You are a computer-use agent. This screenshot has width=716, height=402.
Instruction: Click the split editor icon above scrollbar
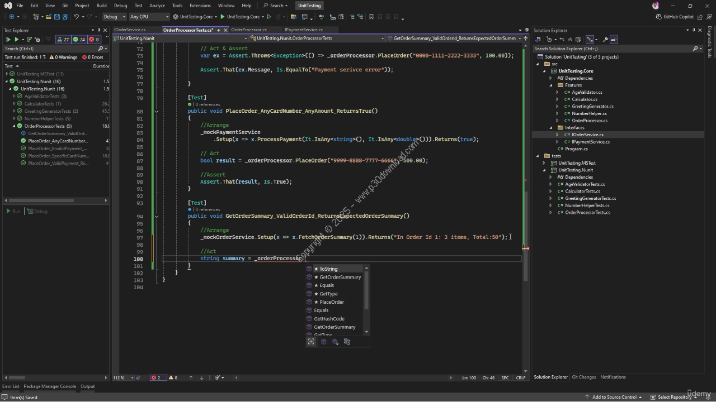(x=525, y=38)
